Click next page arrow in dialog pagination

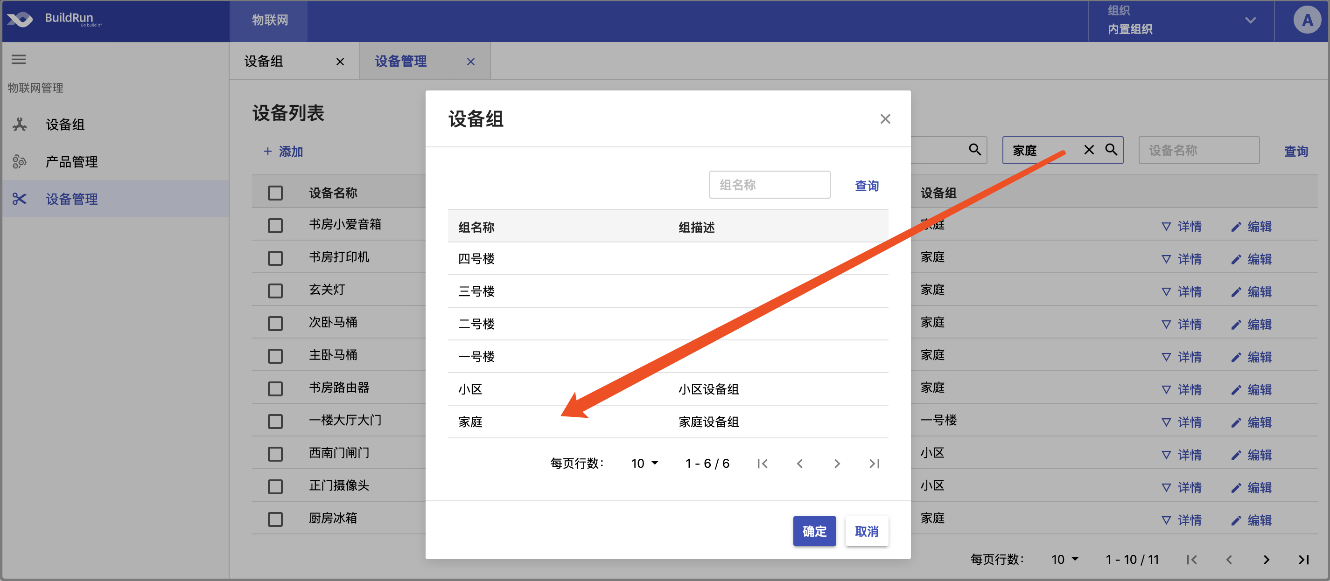click(837, 464)
